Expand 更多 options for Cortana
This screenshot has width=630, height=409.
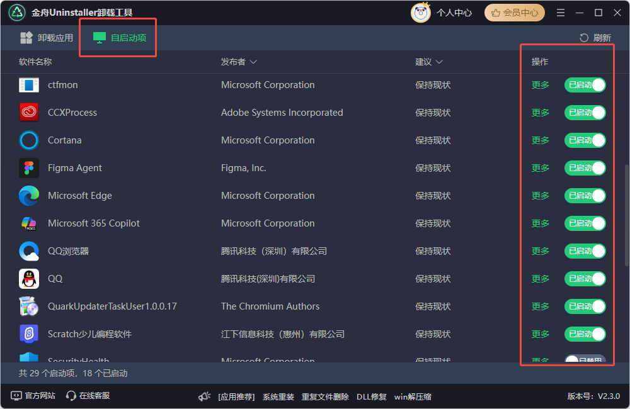(x=540, y=140)
